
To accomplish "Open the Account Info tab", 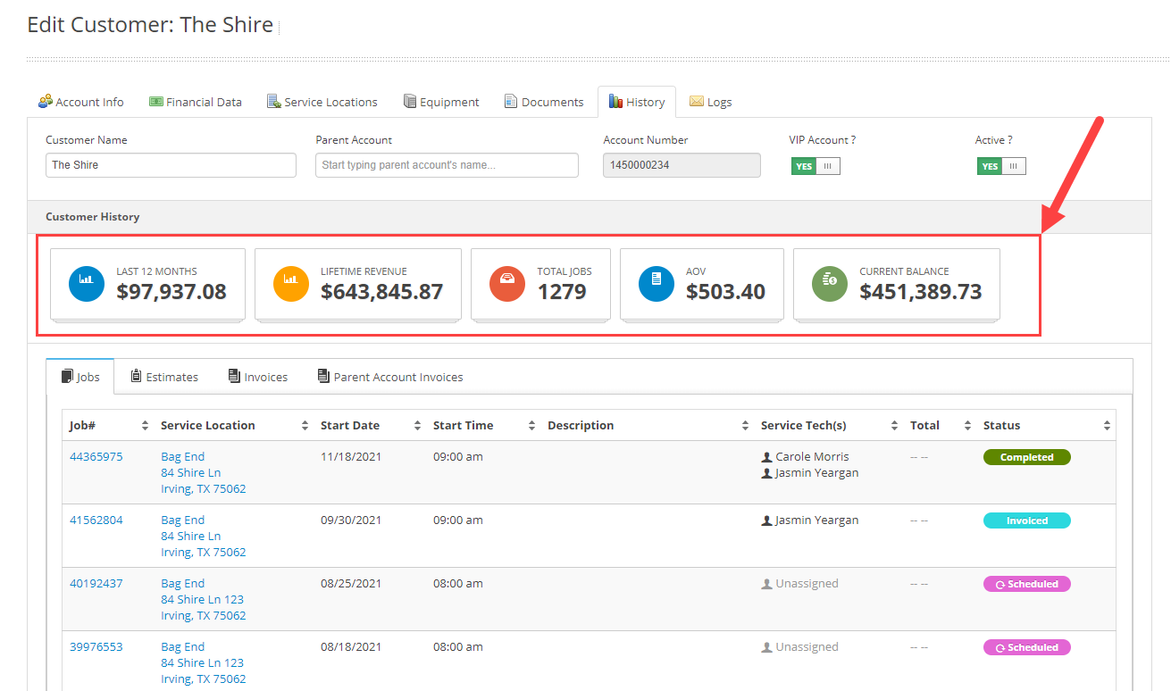I will click(x=81, y=102).
